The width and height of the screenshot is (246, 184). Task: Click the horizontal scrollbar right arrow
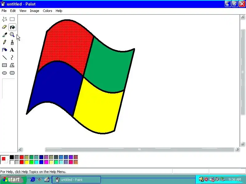[x=237, y=150]
